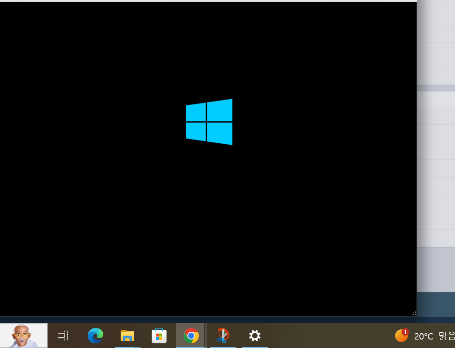Open Settings gear icon on the taskbar
Screen dimensions: 455x348
(255, 336)
